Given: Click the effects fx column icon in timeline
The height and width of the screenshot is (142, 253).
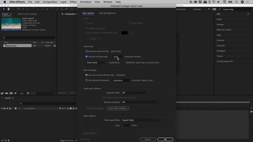Looking at the screenshot, I should click(68, 108).
